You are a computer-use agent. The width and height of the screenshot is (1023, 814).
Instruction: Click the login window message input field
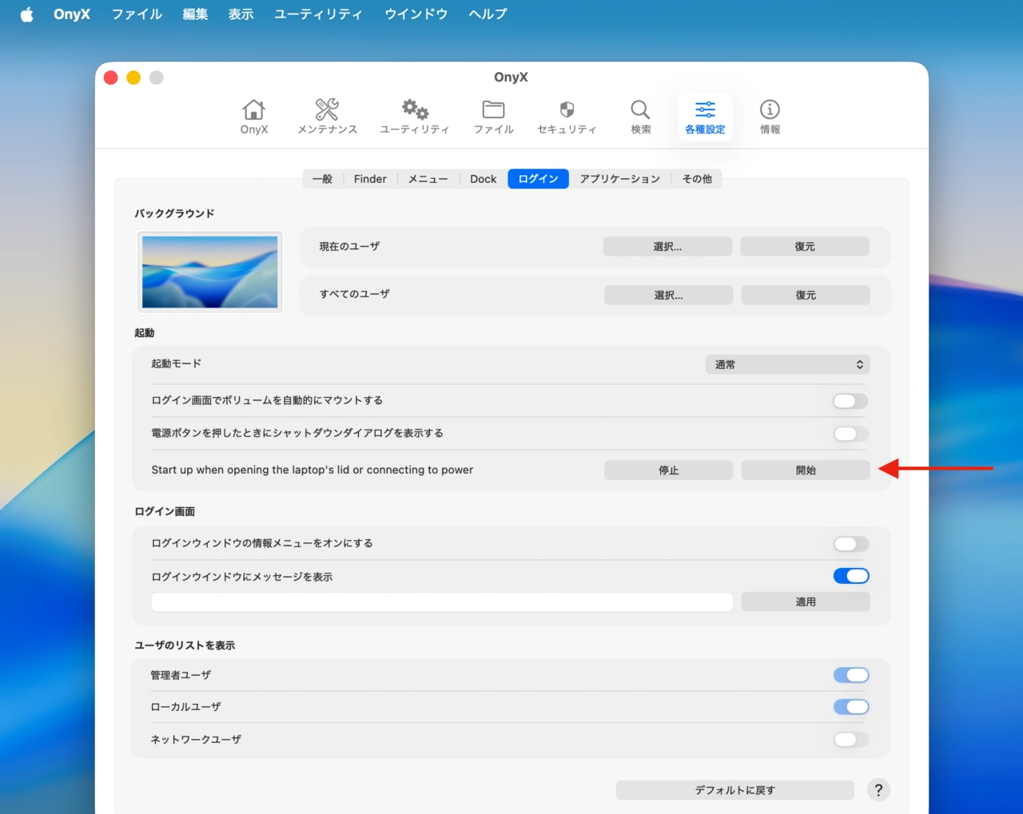[441, 602]
